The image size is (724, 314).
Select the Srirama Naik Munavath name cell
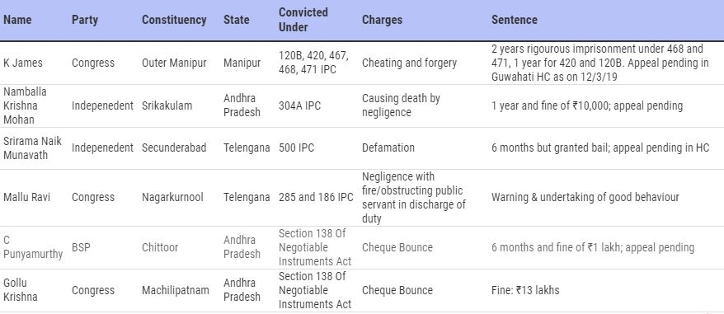(x=32, y=148)
